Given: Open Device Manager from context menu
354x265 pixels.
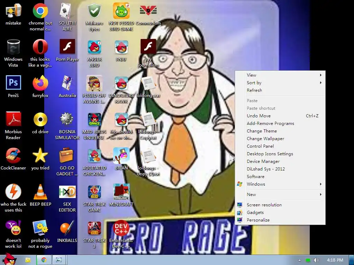Looking at the screenshot, I should [x=280, y=161].
